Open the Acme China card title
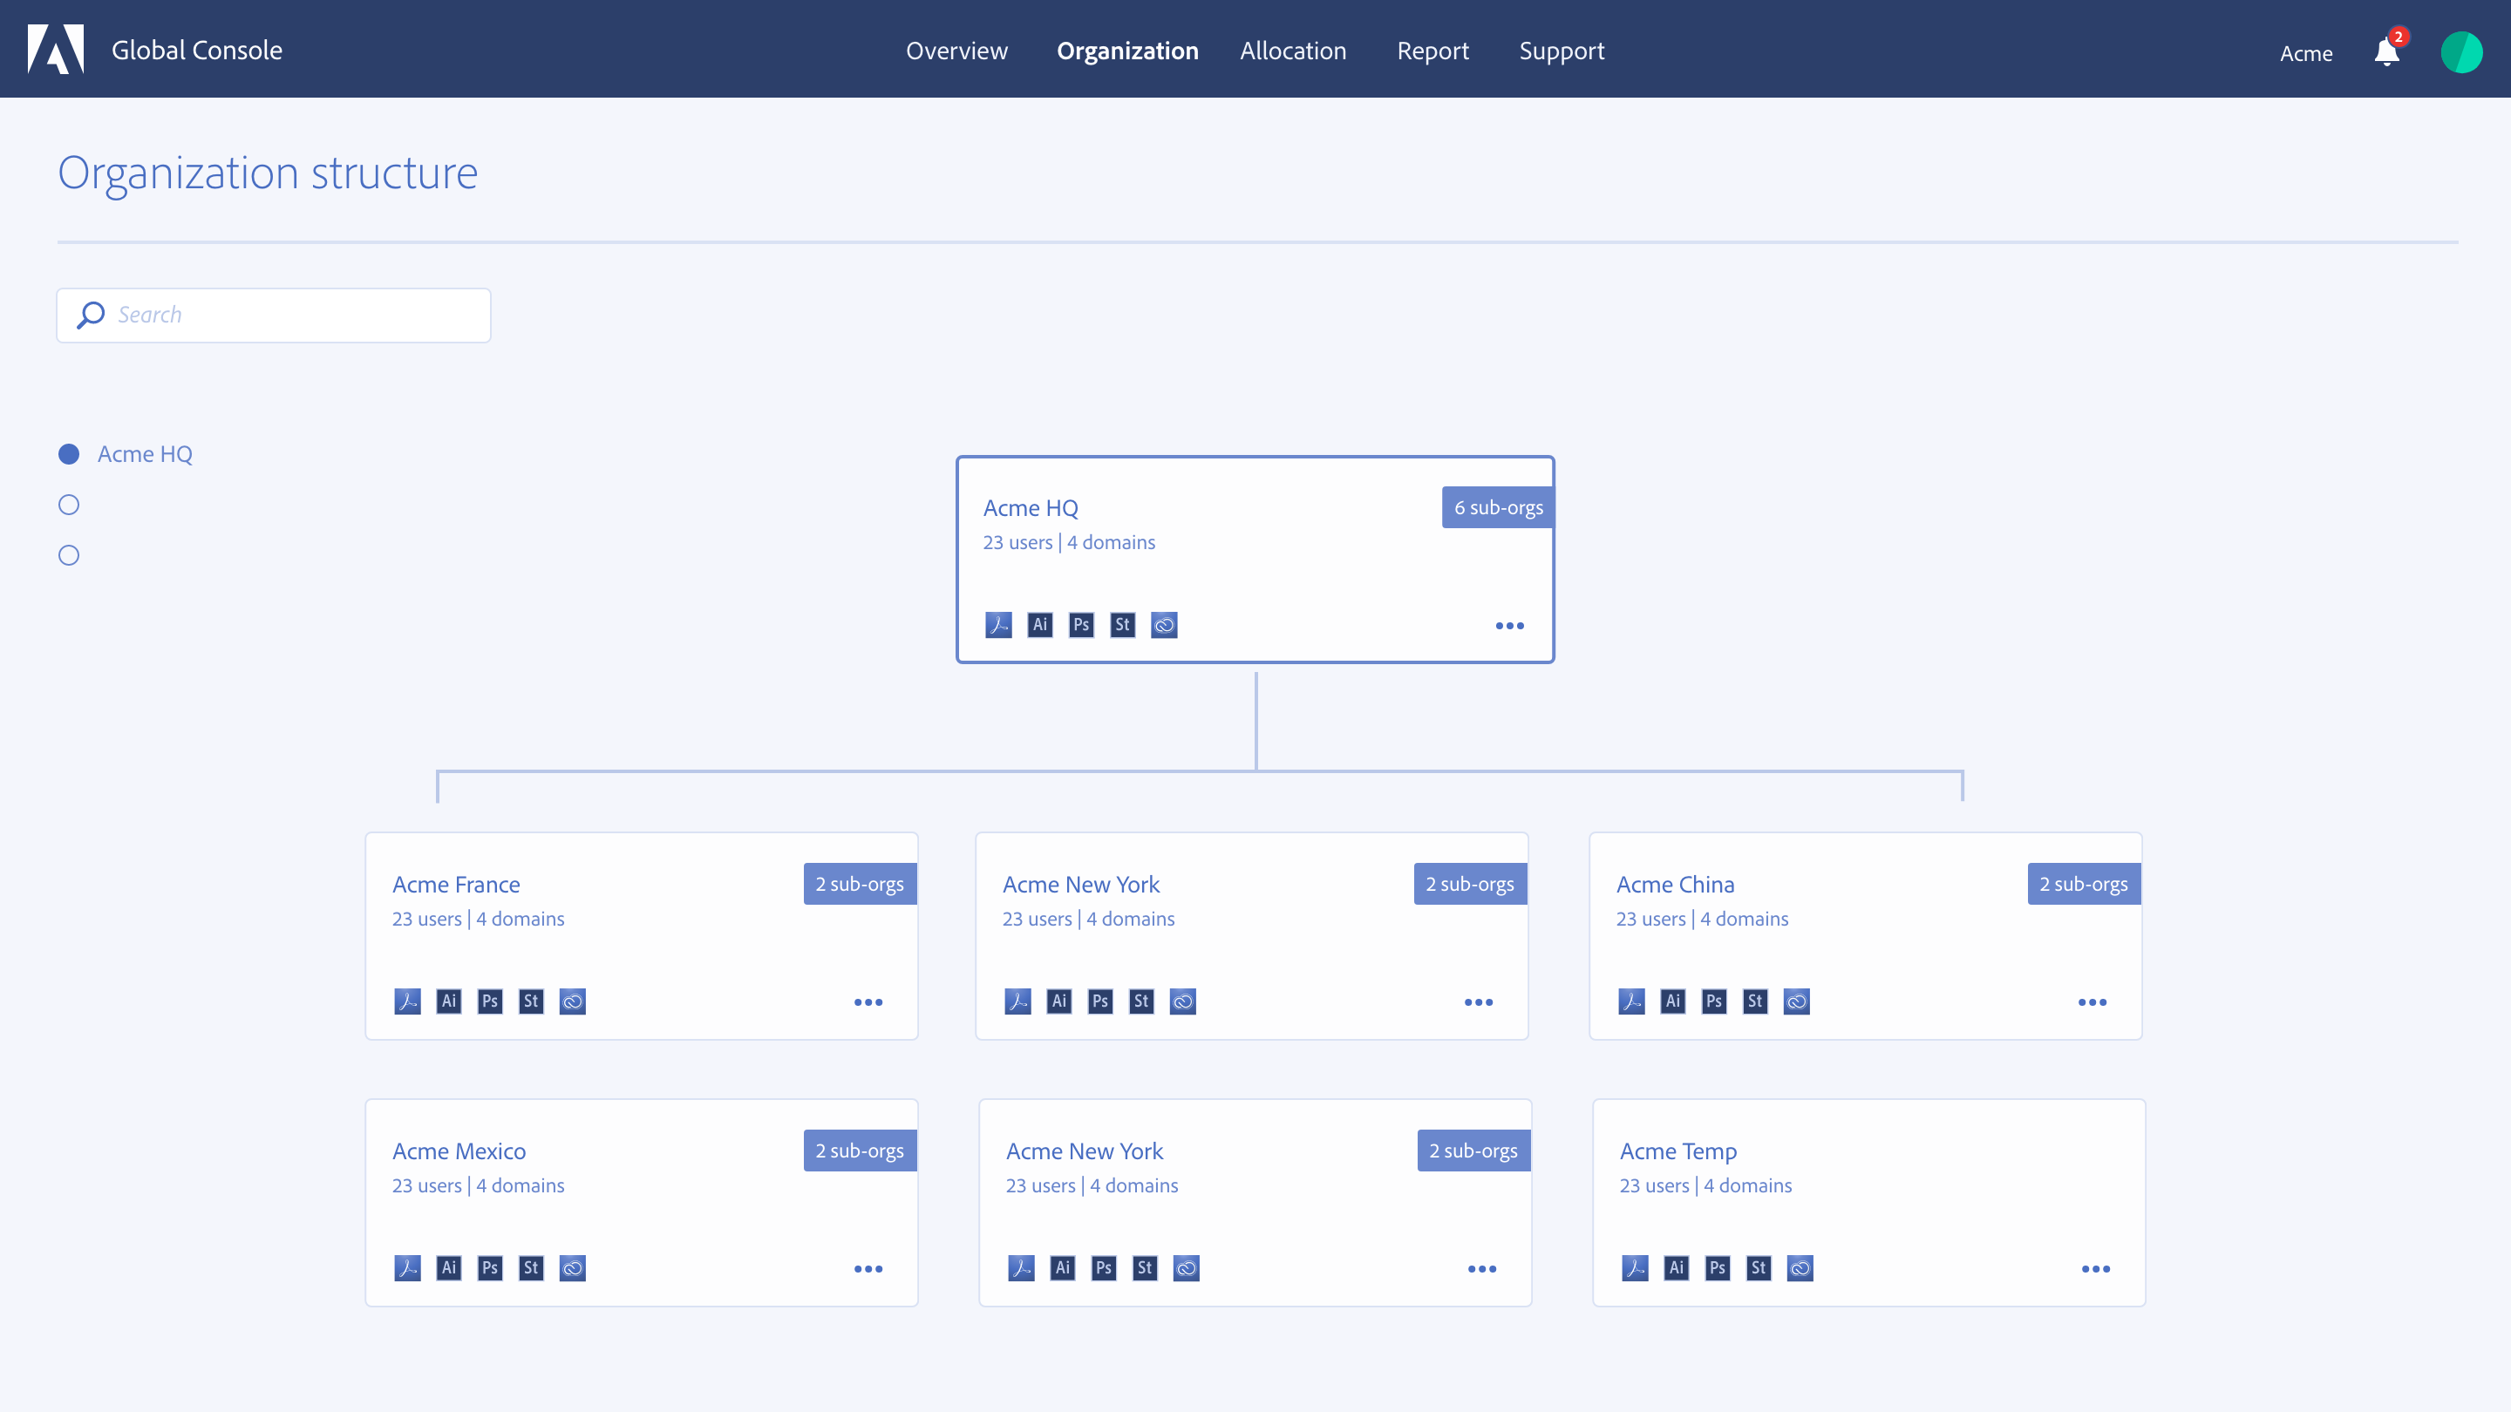The width and height of the screenshot is (2511, 1412). point(1676,884)
